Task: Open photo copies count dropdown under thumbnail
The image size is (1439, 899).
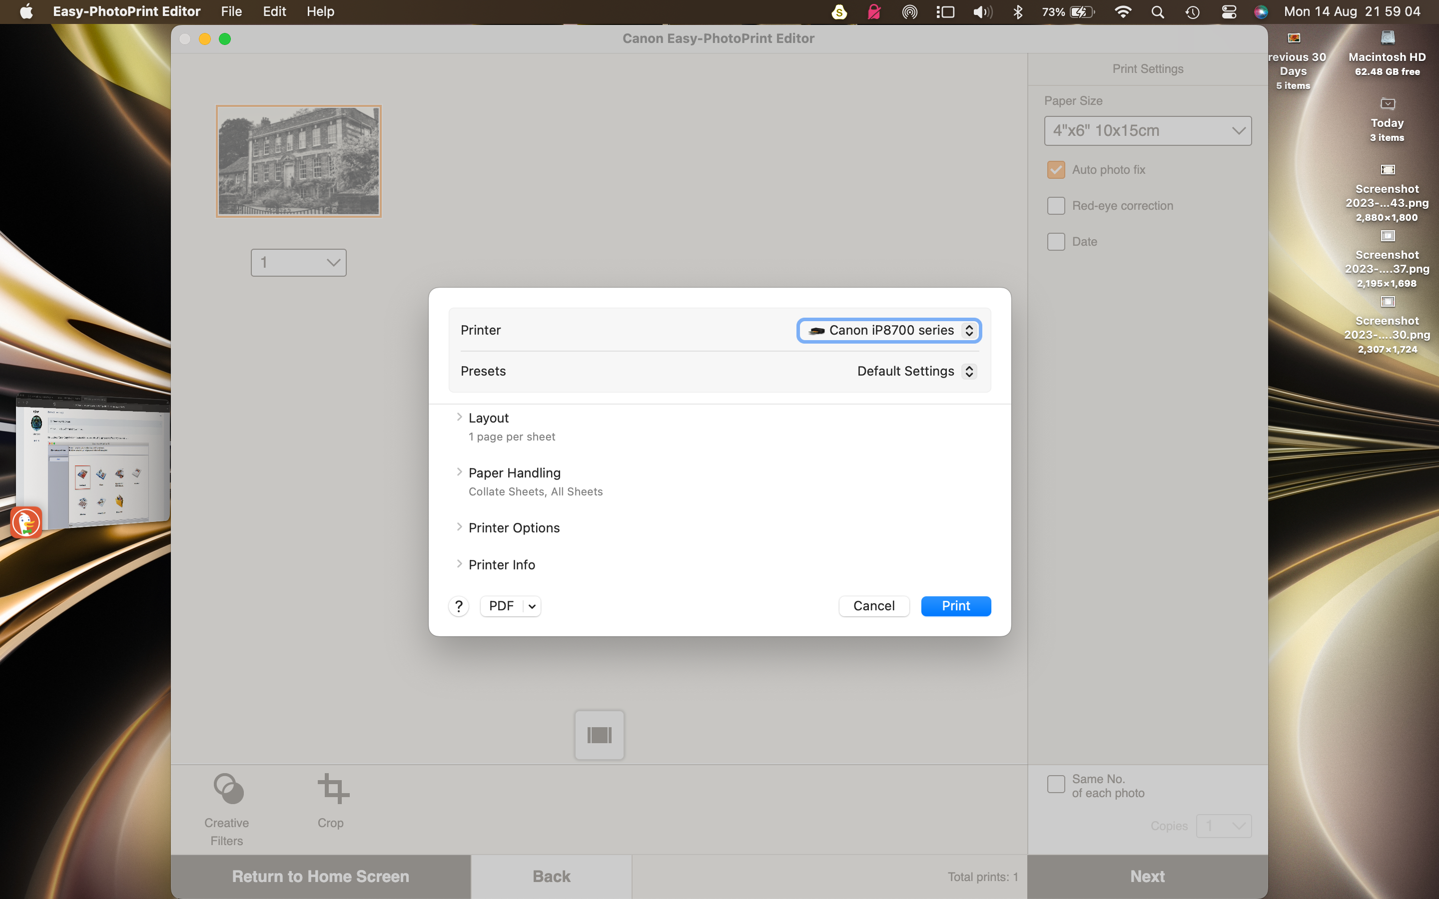Action: (x=298, y=262)
